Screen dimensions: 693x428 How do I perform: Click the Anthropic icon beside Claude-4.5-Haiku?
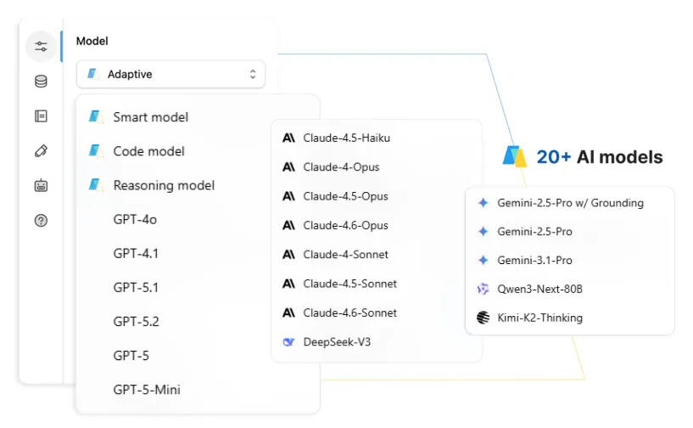pos(288,138)
